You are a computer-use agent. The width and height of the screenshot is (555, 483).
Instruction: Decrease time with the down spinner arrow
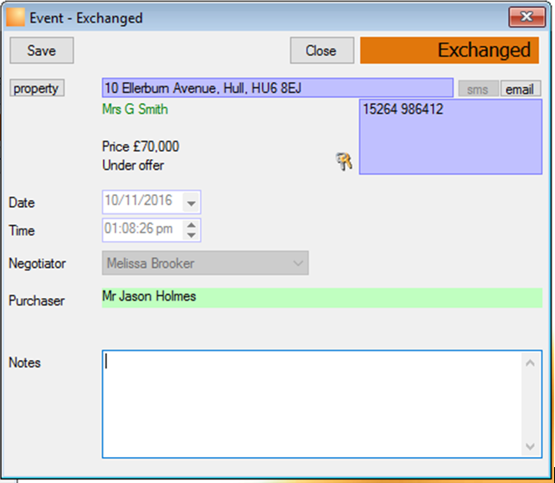click(192, 235)
